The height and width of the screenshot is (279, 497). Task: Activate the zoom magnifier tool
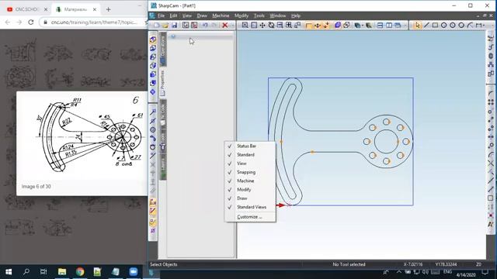tap(245, 26)
